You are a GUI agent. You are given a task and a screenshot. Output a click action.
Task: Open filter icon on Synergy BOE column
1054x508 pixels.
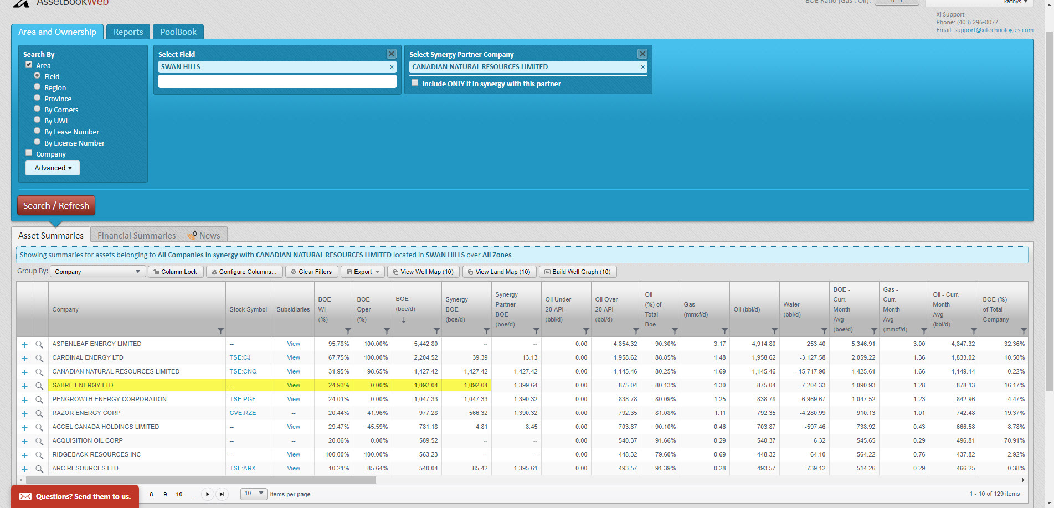(486, 331)
